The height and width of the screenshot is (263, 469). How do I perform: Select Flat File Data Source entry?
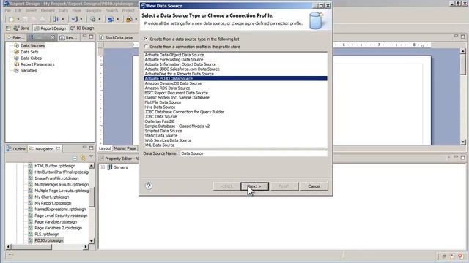(x=235, y=102)
